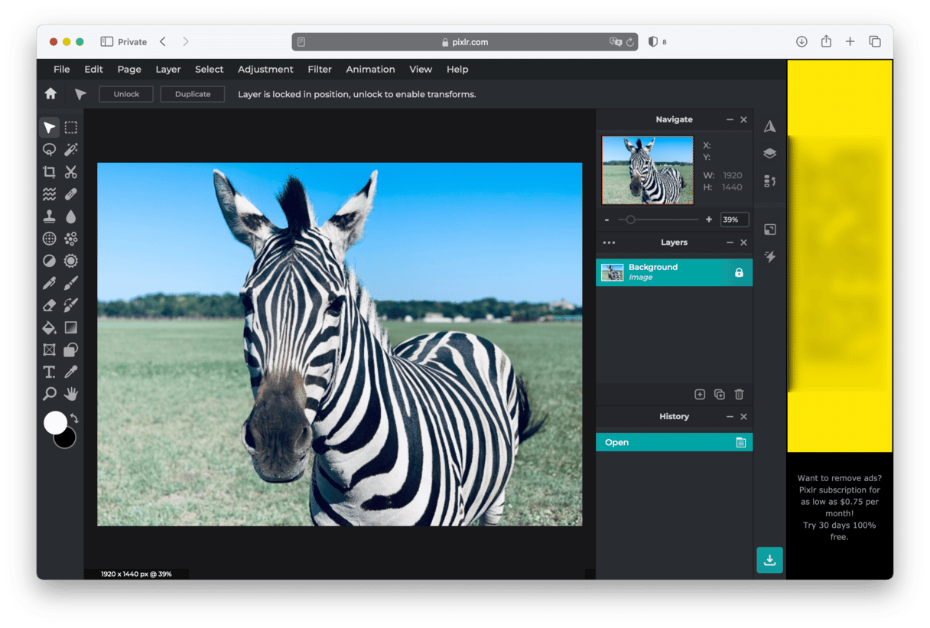930x628 pixels.
Task: Select the Liquify waves tool
Action: click(49, 194)
